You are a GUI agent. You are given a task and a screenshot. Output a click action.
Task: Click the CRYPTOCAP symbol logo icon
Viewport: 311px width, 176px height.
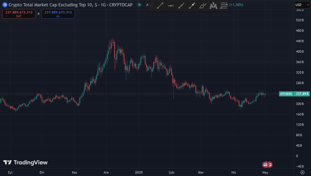pos(5,5)
